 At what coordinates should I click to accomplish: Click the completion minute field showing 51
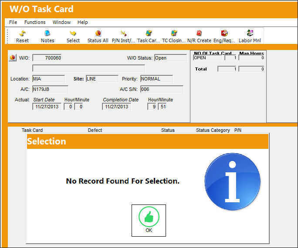pyautogui.click(x=162, y=107)
